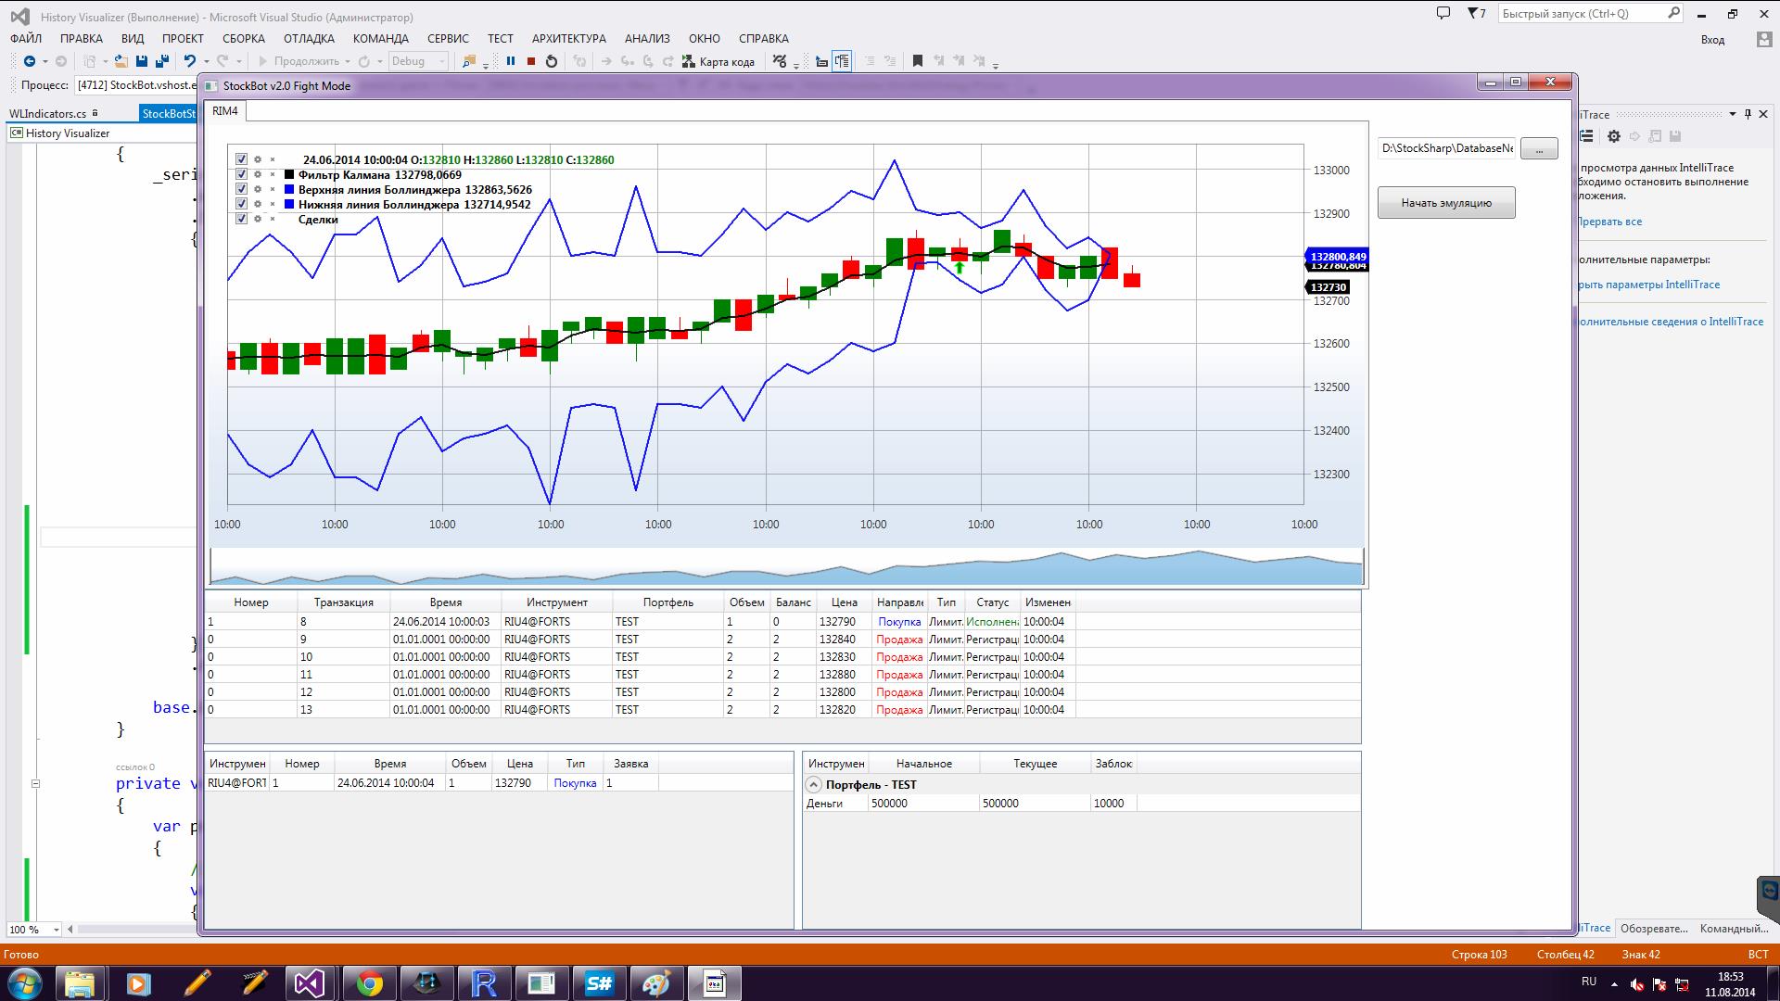Click the Прервать все link
Image resolution: width=1780 pixels, height=1001 pixels.
[1609, 222]
